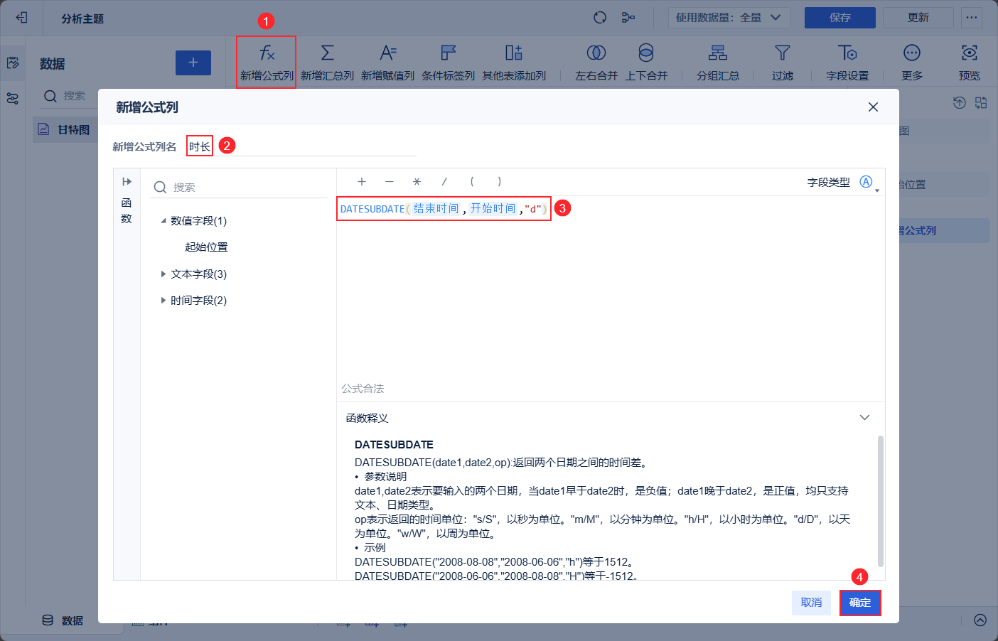Open the 字段类型 type selector
This screenshot has height=641, width=998.
pos(869,183)
